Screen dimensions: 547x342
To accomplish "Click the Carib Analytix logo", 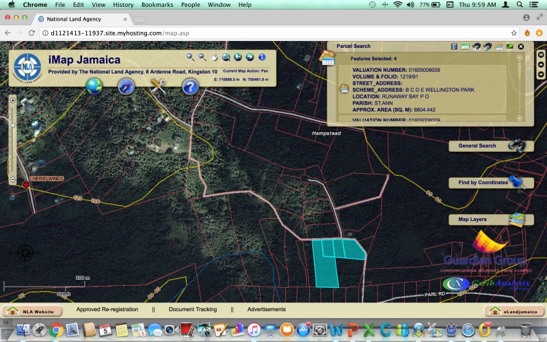I will point(487,284).
